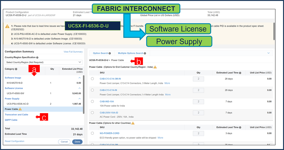Image resolution: width=284 pixels, height=150 pixels.
Task: Click the Qty field for CAB-IND-10A
Action: click(199, 102)
